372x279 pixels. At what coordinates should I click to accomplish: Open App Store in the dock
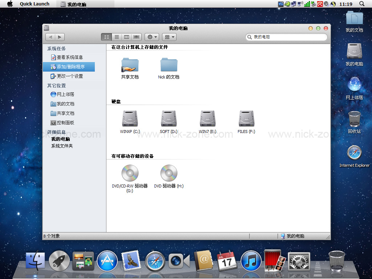(107, 261)
